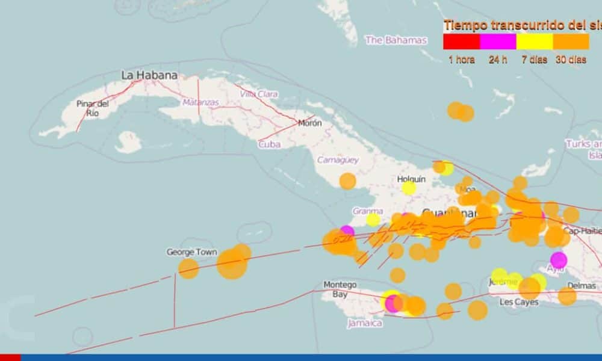Image resolution: width=602 pixels, height=361 pixels.
Task: Click the Holguín city label
Action: click(411, 179)
